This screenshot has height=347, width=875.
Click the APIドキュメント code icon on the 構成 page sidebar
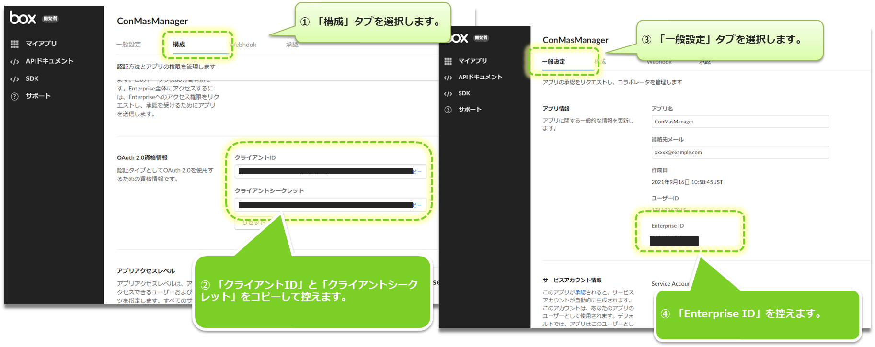(x=15, y=62)
